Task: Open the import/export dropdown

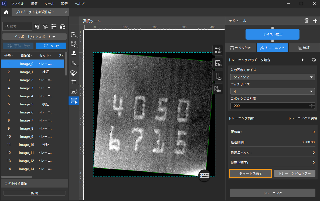Action: (x=35, y=37)
